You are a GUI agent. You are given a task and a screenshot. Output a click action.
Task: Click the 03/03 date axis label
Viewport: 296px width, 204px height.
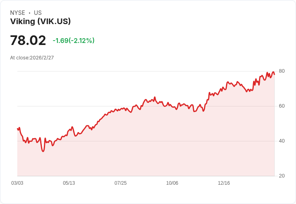click(x=17, y=183)
